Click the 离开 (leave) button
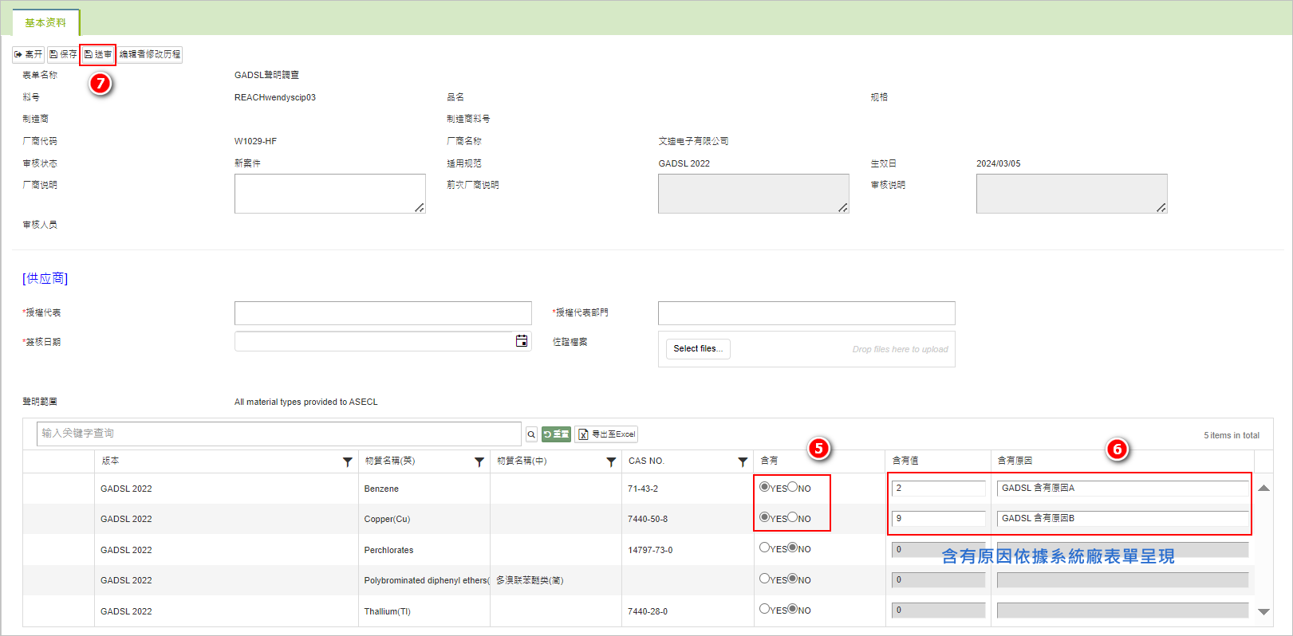Viewport: 1293px width, 636px height. pyautogui.click(x=28, y=54)
